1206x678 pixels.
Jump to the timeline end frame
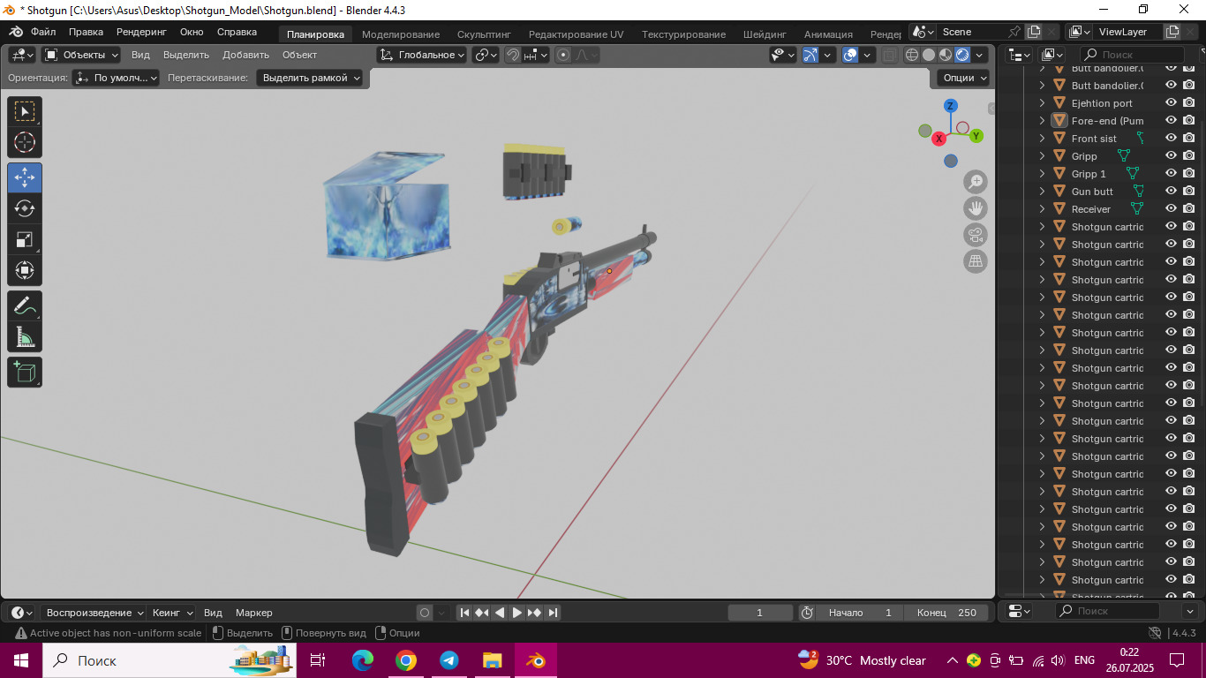point(553,613)
